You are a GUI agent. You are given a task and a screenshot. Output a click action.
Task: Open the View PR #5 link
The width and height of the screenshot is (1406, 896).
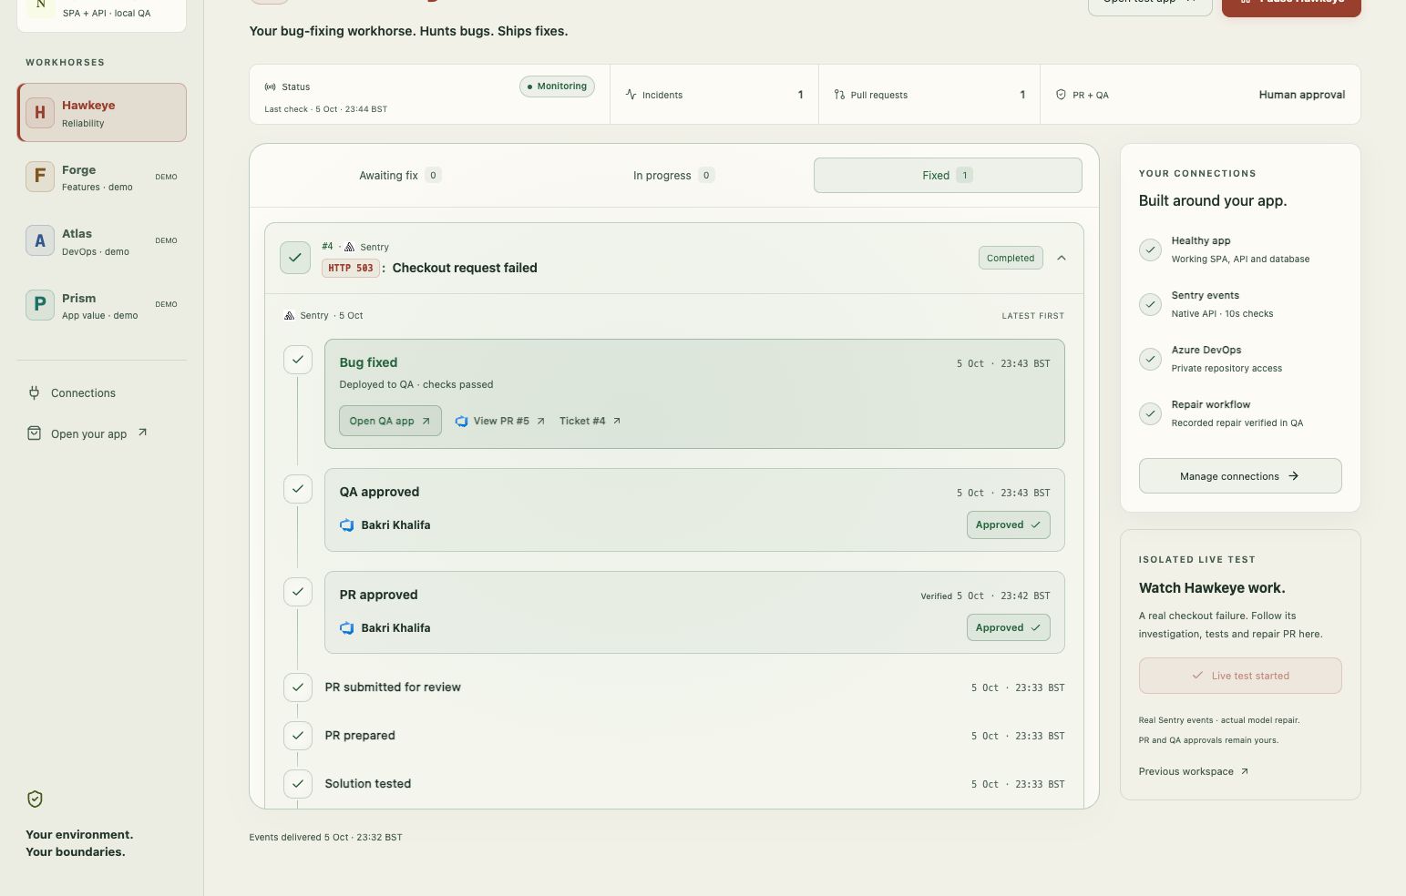(x=500, y=421)
